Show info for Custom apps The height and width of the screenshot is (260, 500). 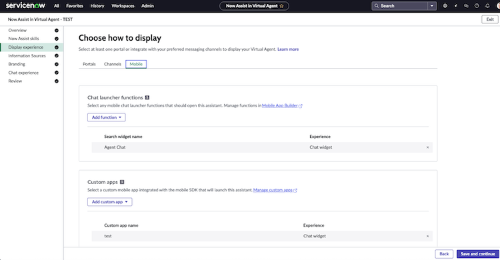click(122, 182)
